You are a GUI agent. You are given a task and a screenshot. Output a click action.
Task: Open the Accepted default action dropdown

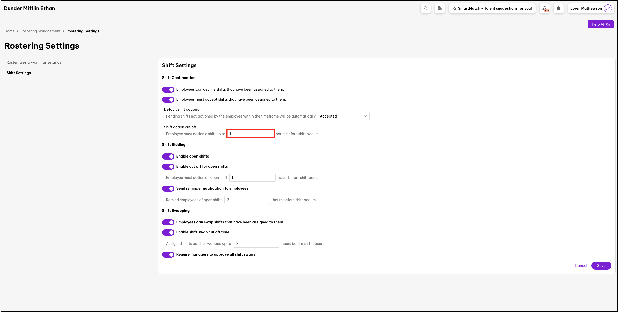click(343, 116)
